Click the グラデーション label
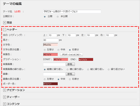 coord(12,59)
